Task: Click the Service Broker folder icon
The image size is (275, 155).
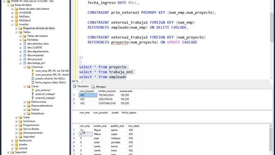Action: click(x=20, y=129)
